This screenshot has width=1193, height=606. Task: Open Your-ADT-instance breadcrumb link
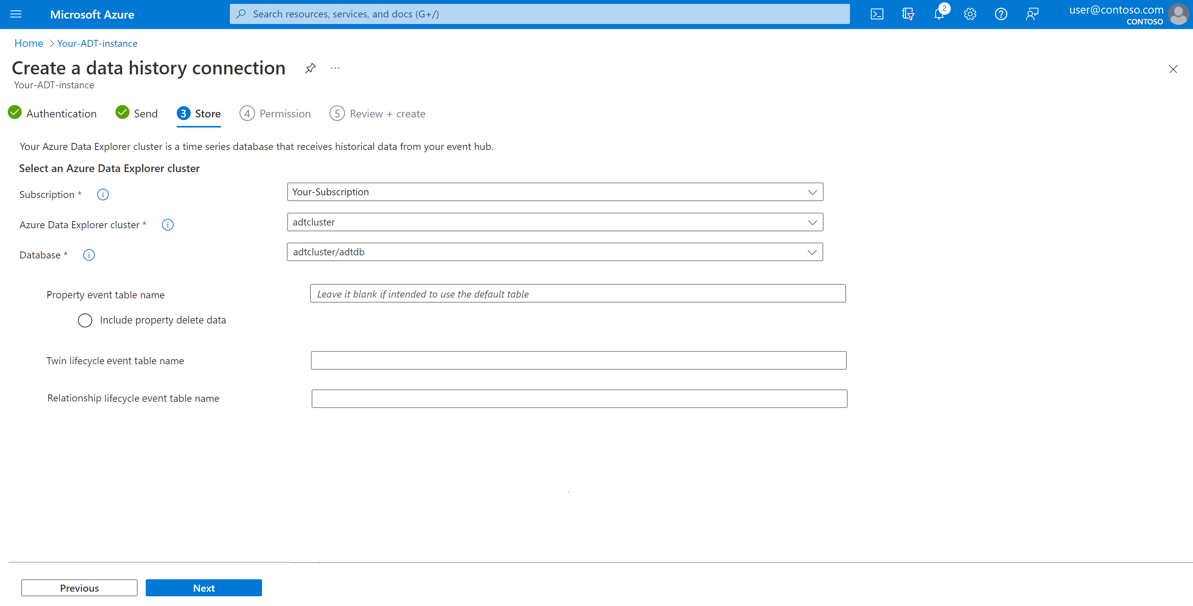point(97,43)
